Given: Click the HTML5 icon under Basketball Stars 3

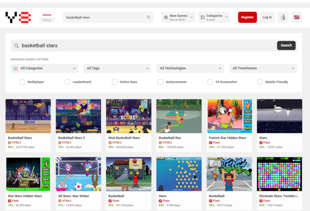Looking at the screenshot, I should (60, 143).
